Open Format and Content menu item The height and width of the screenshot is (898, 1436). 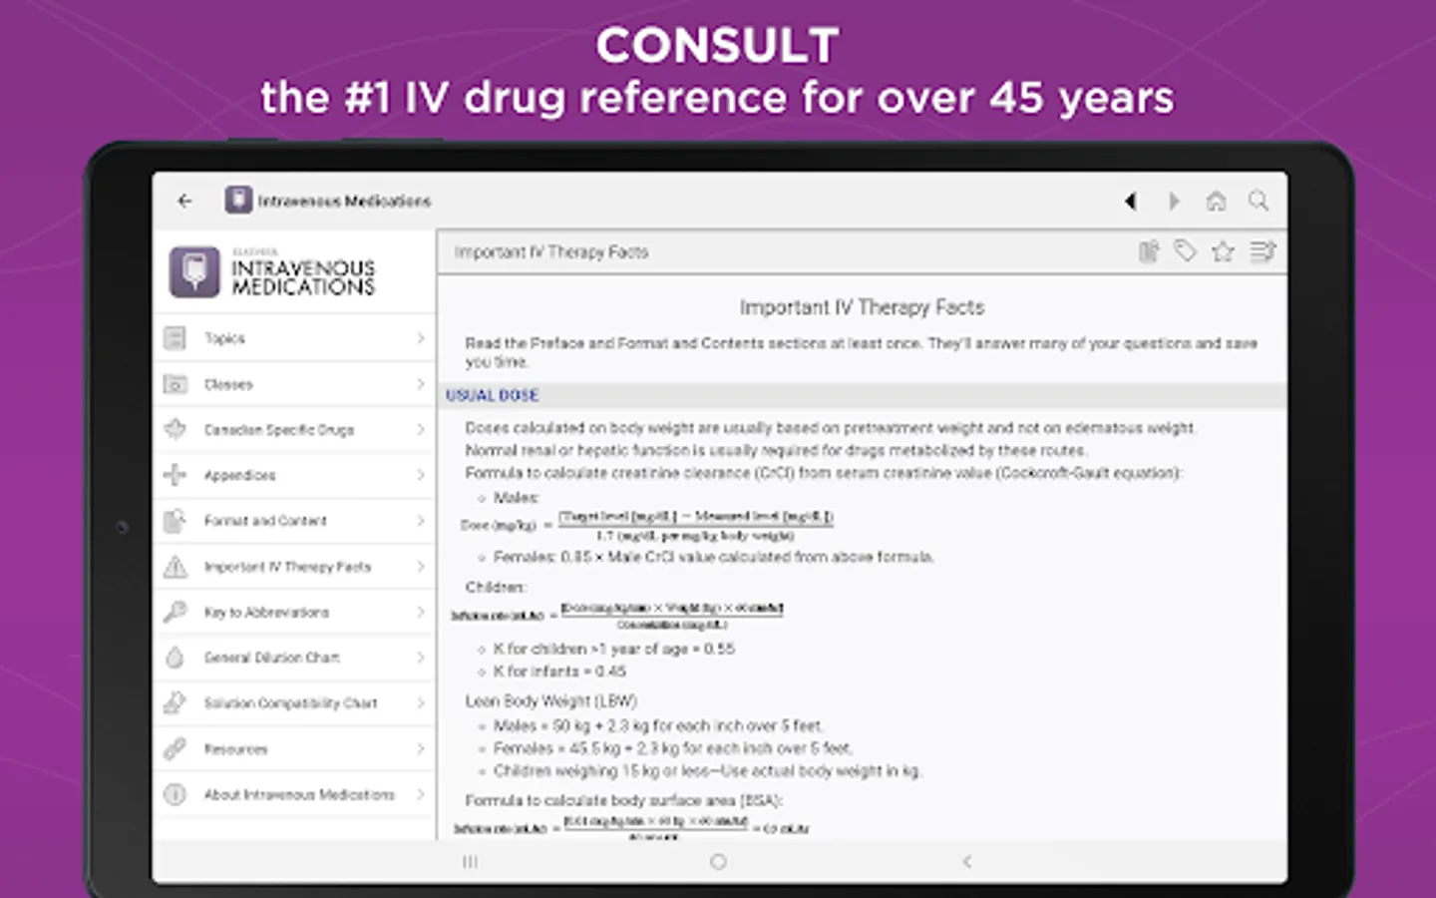(x=295, y=521)
